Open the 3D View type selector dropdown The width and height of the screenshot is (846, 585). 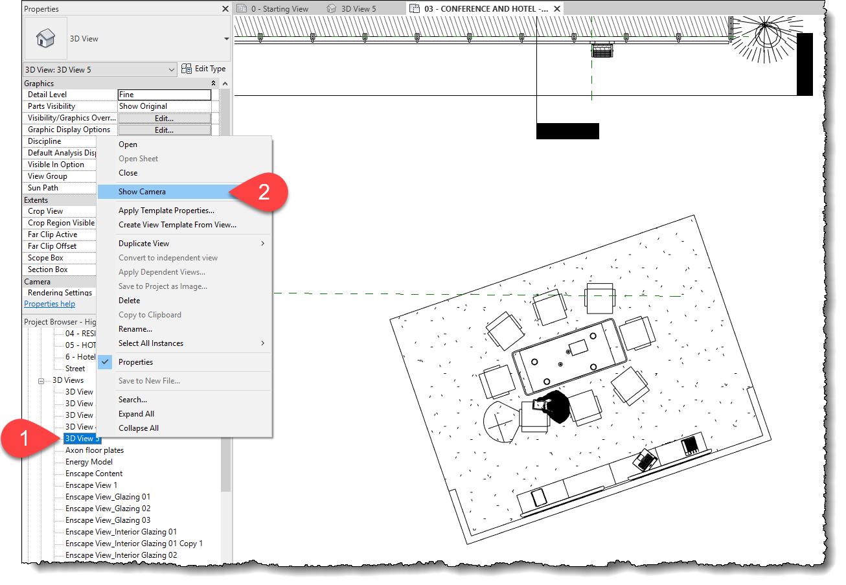coord(173,69)
